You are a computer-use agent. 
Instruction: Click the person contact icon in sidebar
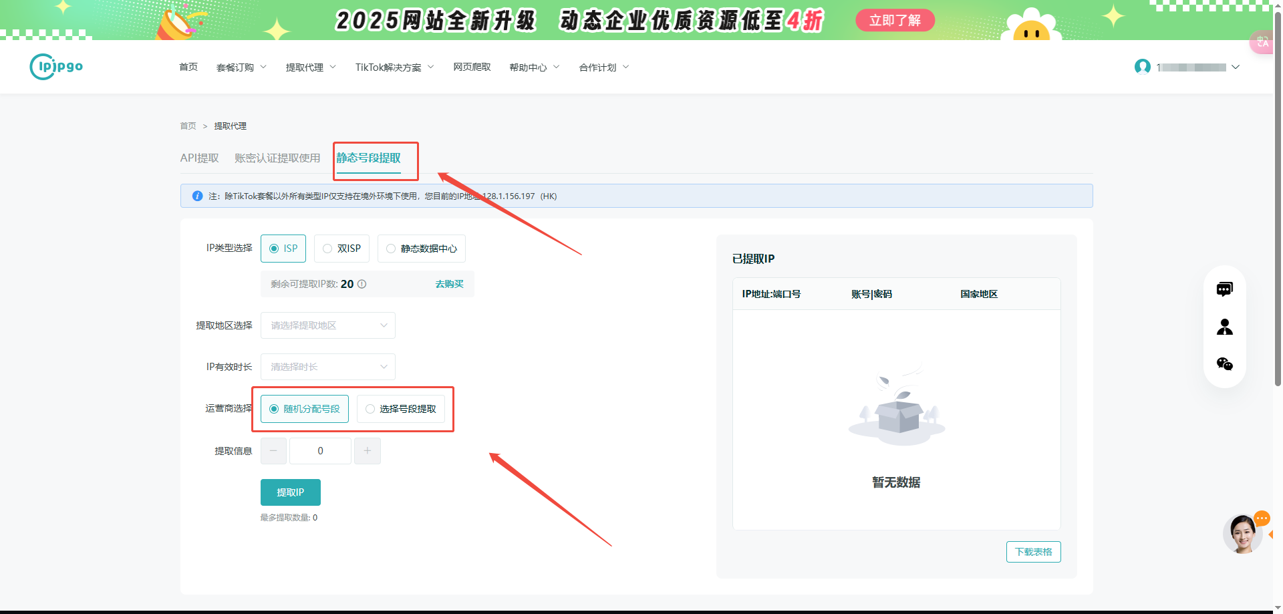[1224, 327]
